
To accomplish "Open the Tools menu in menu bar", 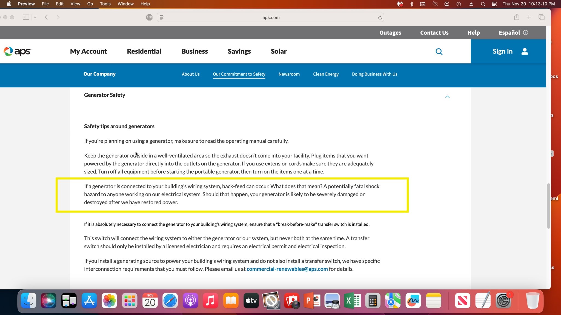I will tap(105, 4).
